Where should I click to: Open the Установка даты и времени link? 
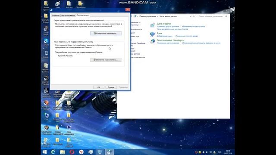pyautogui.click(x=168, y=27)
